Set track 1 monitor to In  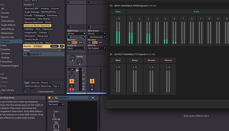click(69, 42)
